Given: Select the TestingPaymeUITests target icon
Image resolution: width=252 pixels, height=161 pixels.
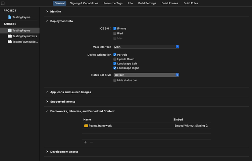Looking at the screenshot, I should (10, 42).
